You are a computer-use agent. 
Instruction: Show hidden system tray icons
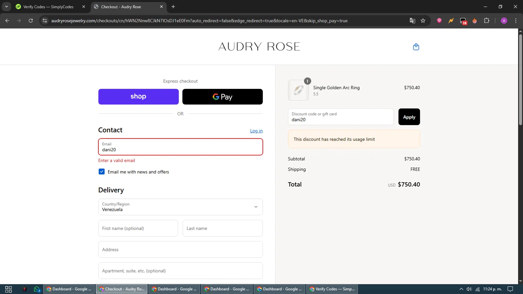pos(461,289)
